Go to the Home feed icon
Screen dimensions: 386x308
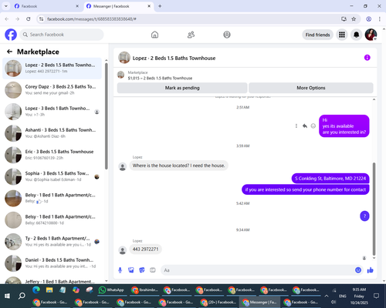pos(154,35)
